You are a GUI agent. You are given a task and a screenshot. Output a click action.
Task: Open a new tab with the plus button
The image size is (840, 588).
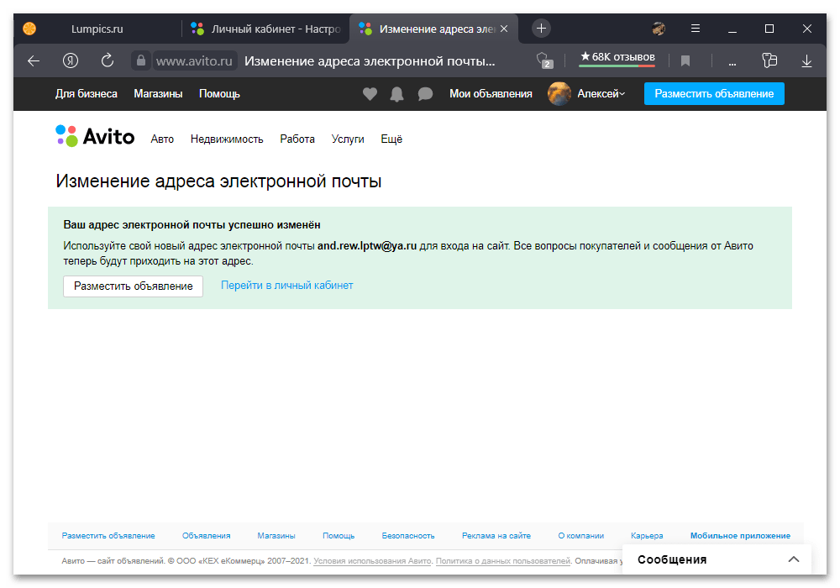point(541,29)
